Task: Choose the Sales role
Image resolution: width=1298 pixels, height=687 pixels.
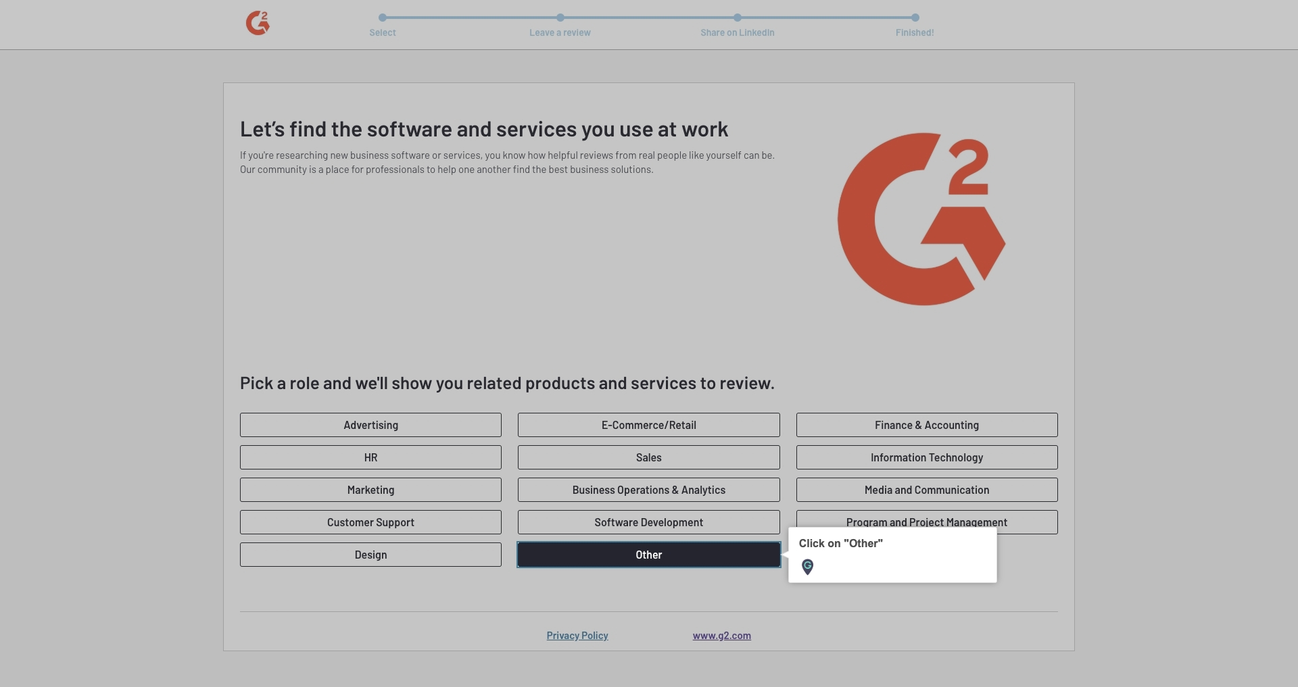Action: (649, 457)
